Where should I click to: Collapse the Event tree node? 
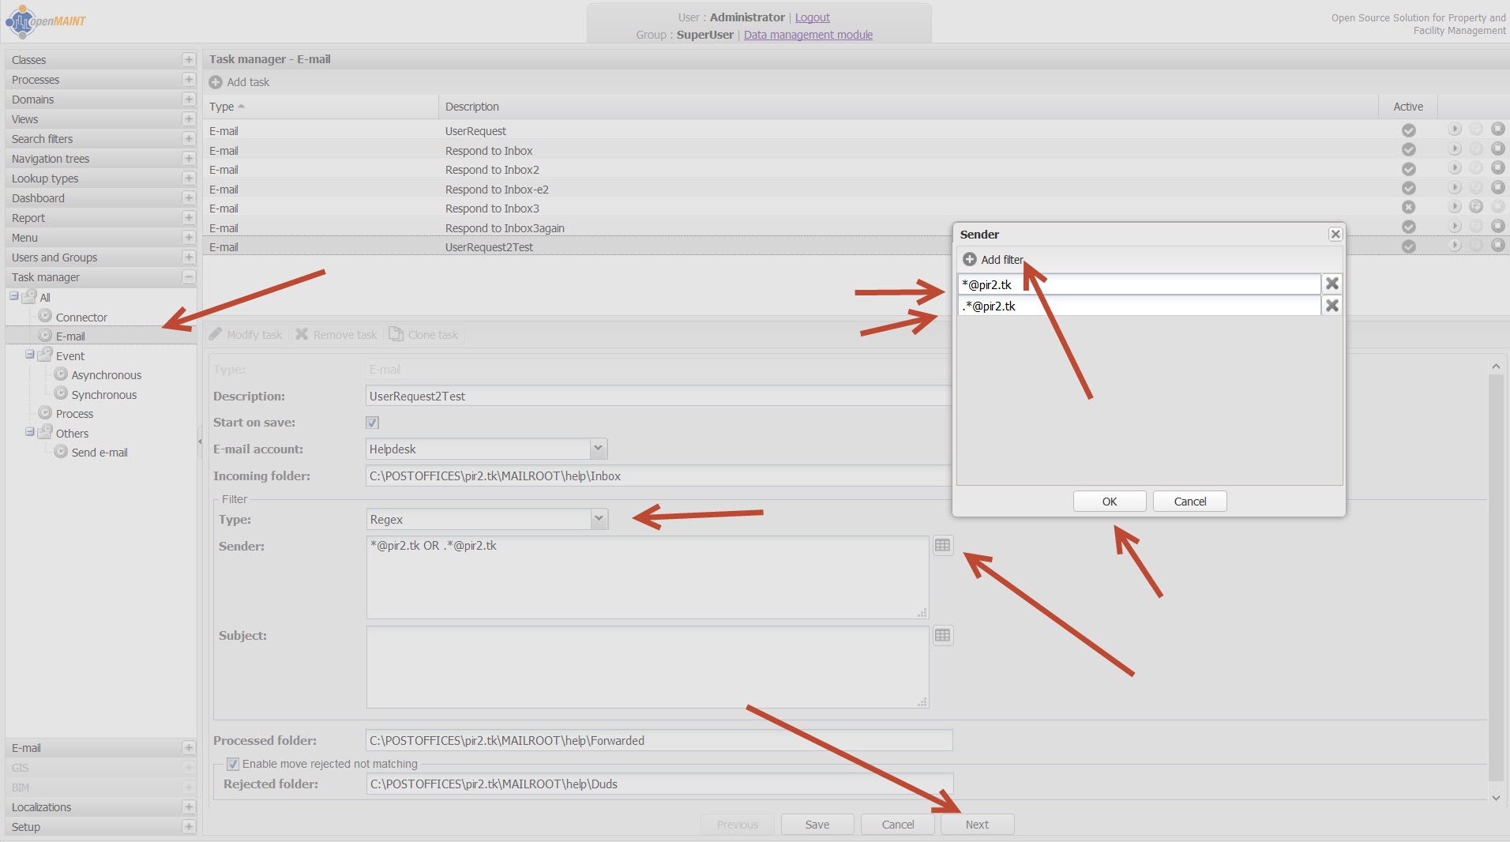pyautogui.click(x=30, y=355)
